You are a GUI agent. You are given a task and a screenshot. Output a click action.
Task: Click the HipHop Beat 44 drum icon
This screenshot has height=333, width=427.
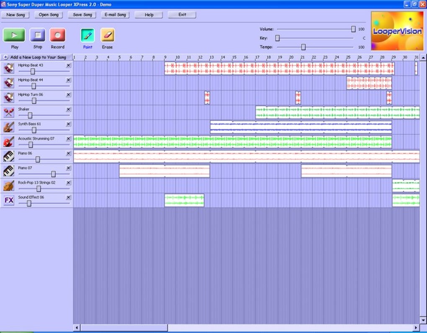click(9, 83)
